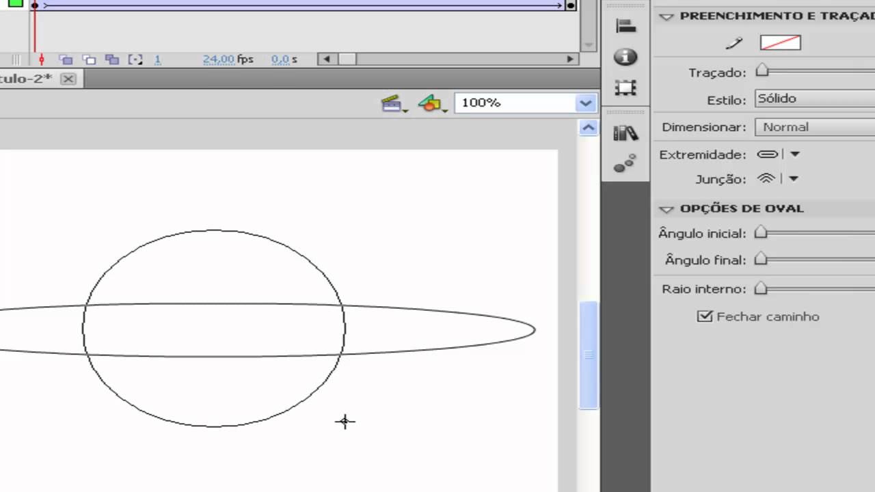Click the stroke color pencil icon

(x=734, y=43)
